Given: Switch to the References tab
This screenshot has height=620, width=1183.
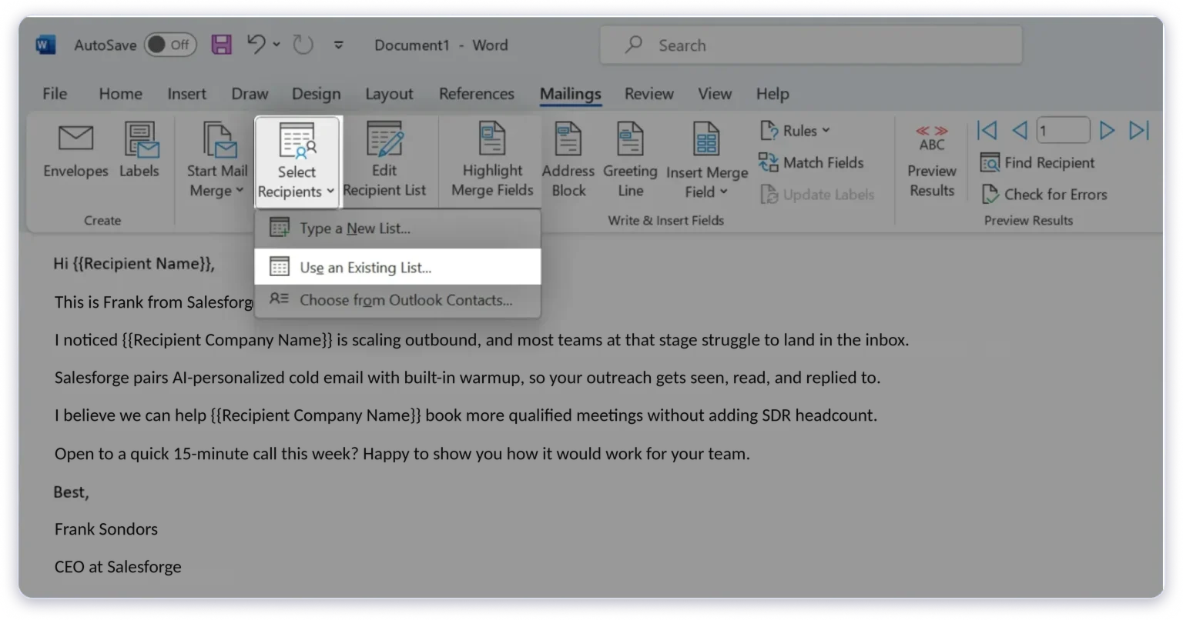Looking at the screenshot, I should coord(476,94).
